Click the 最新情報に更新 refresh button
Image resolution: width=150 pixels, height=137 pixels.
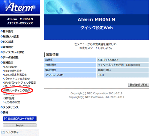(x=139, y=85)
